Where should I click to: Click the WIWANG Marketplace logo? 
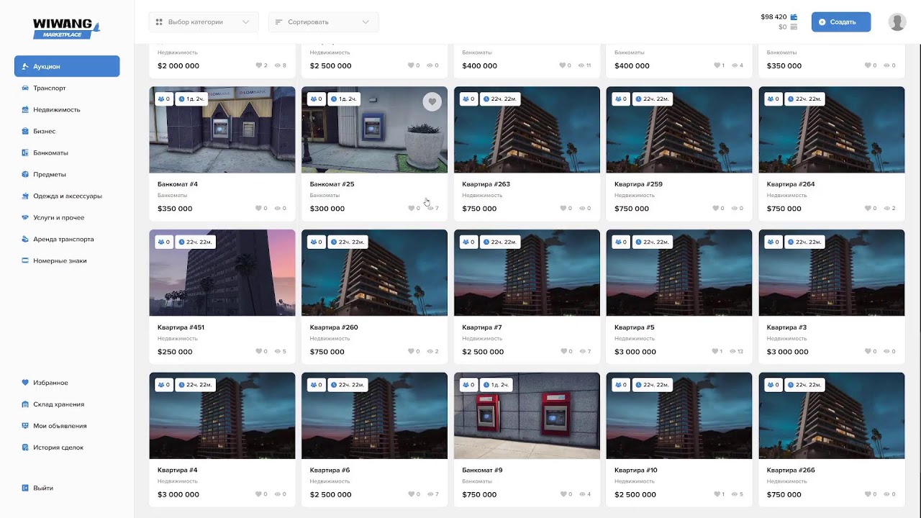point(66,28)
